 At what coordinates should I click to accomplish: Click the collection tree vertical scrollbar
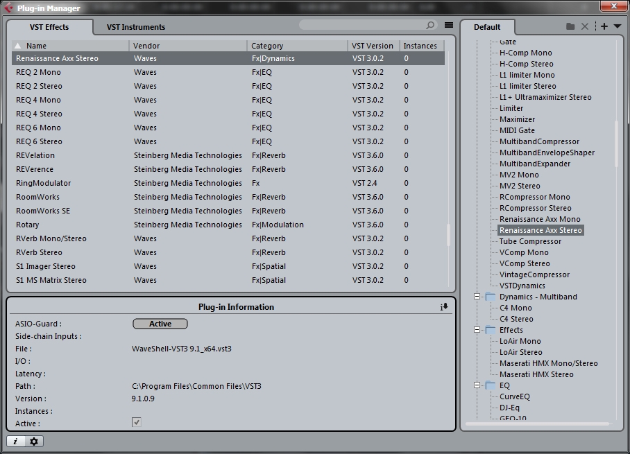(x=616, y=143)
